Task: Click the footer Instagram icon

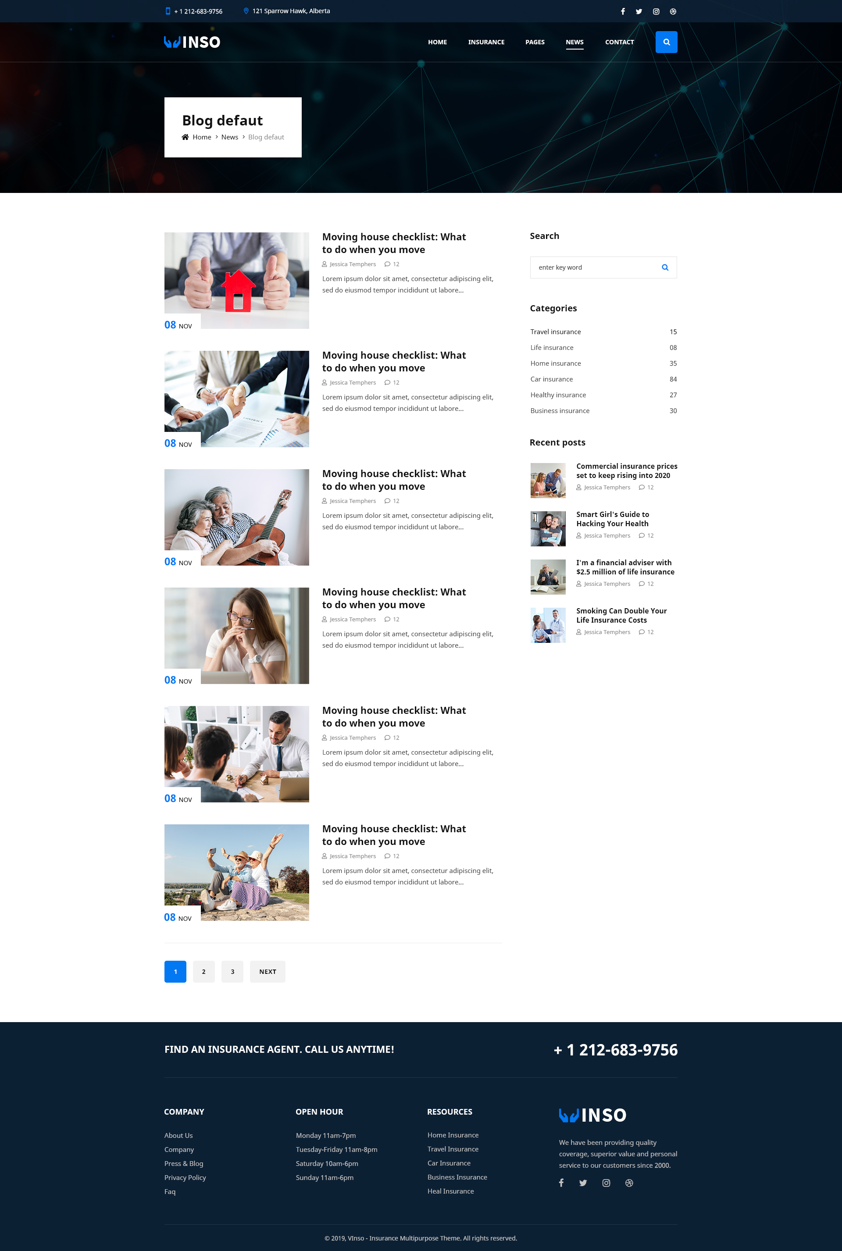Action: pos(606,1183)
